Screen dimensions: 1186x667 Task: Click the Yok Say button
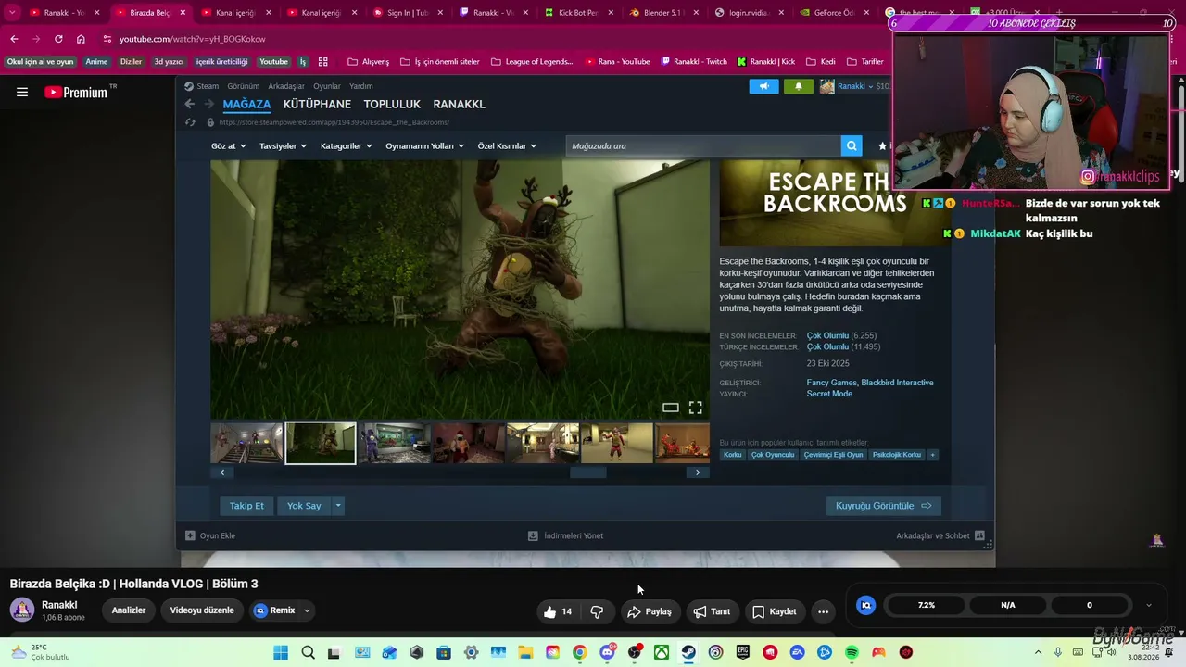[304, 506]
